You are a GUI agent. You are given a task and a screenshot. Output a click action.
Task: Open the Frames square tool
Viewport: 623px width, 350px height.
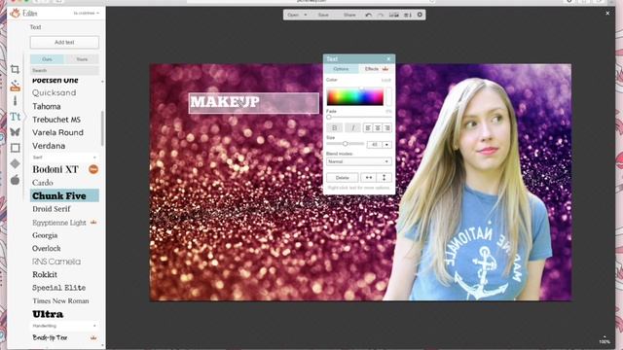tap(16, 148)
